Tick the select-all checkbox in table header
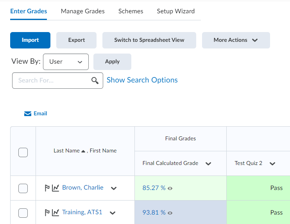 pyautogui.click(x=23, y=152)
